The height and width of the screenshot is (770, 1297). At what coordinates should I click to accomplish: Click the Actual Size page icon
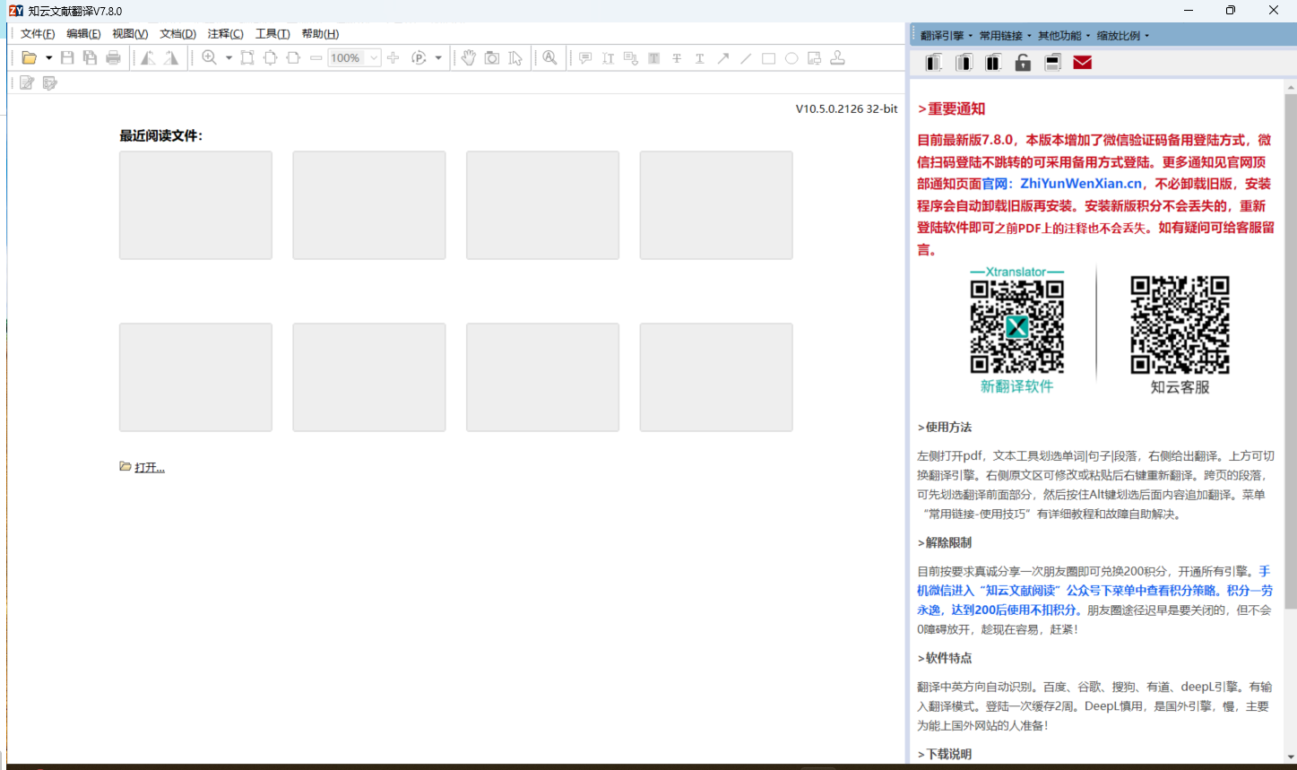click(247, 58)
